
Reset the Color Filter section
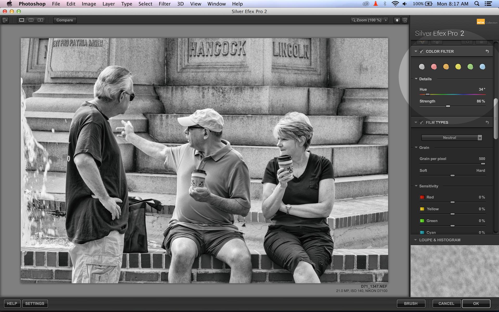pyautogui.click(x=487, y=52)
